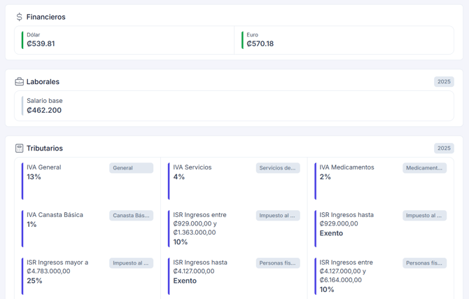Image resolution: width=469 pixels, height=299 pixels.
Task: Click the Canasta Bás... tag
Action: tap(131, 216)
